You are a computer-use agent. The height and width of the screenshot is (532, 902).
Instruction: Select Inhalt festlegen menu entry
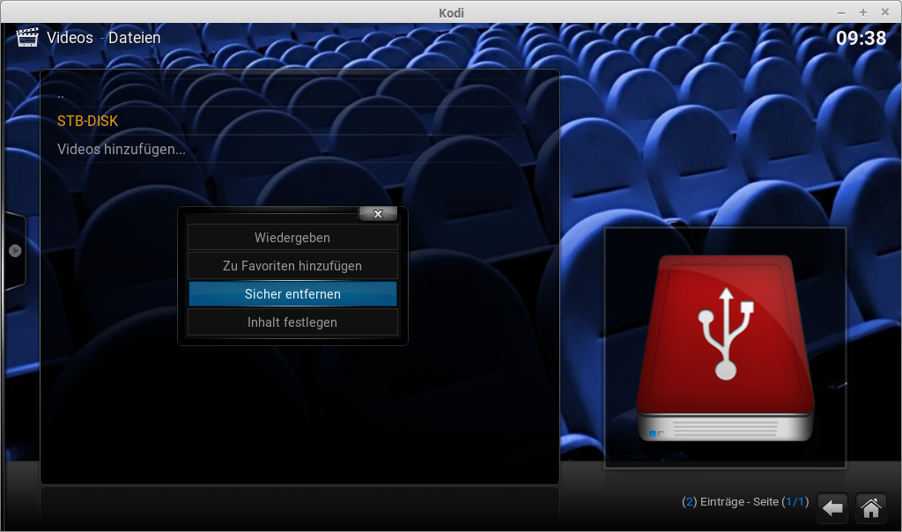[292, 322]
